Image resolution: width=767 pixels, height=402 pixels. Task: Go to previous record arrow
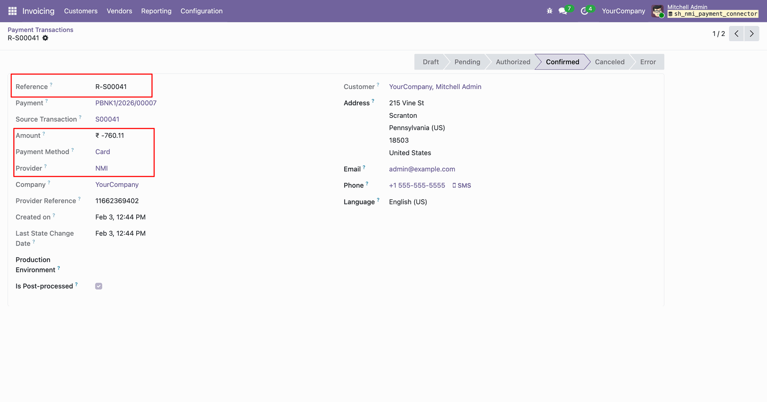tap(736, 34)
